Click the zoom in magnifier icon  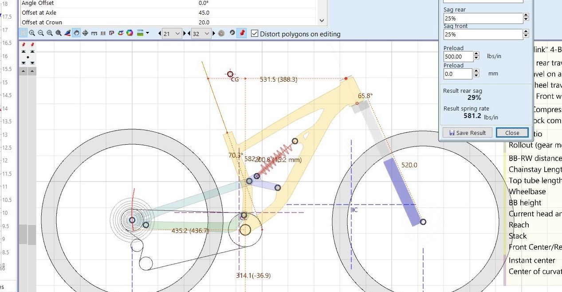tap(32, 33)
